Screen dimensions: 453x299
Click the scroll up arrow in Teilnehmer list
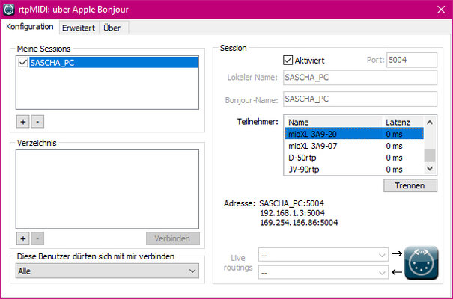pos(430,123)
